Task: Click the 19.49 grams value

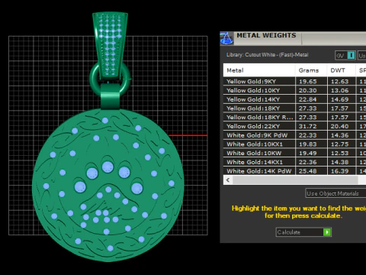Action: point(308,153)
